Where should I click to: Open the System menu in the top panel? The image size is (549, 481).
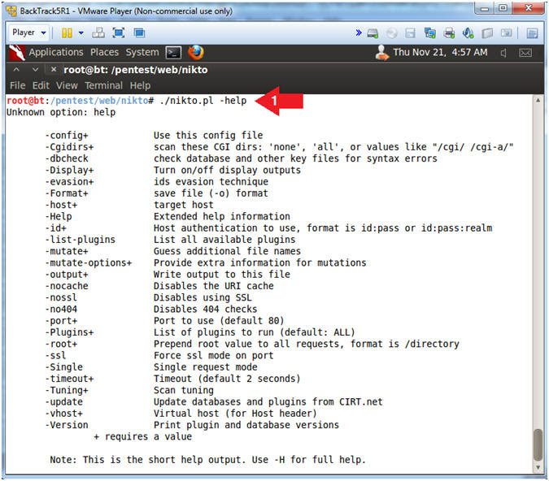pyautogui.click(x=142, y=52)
